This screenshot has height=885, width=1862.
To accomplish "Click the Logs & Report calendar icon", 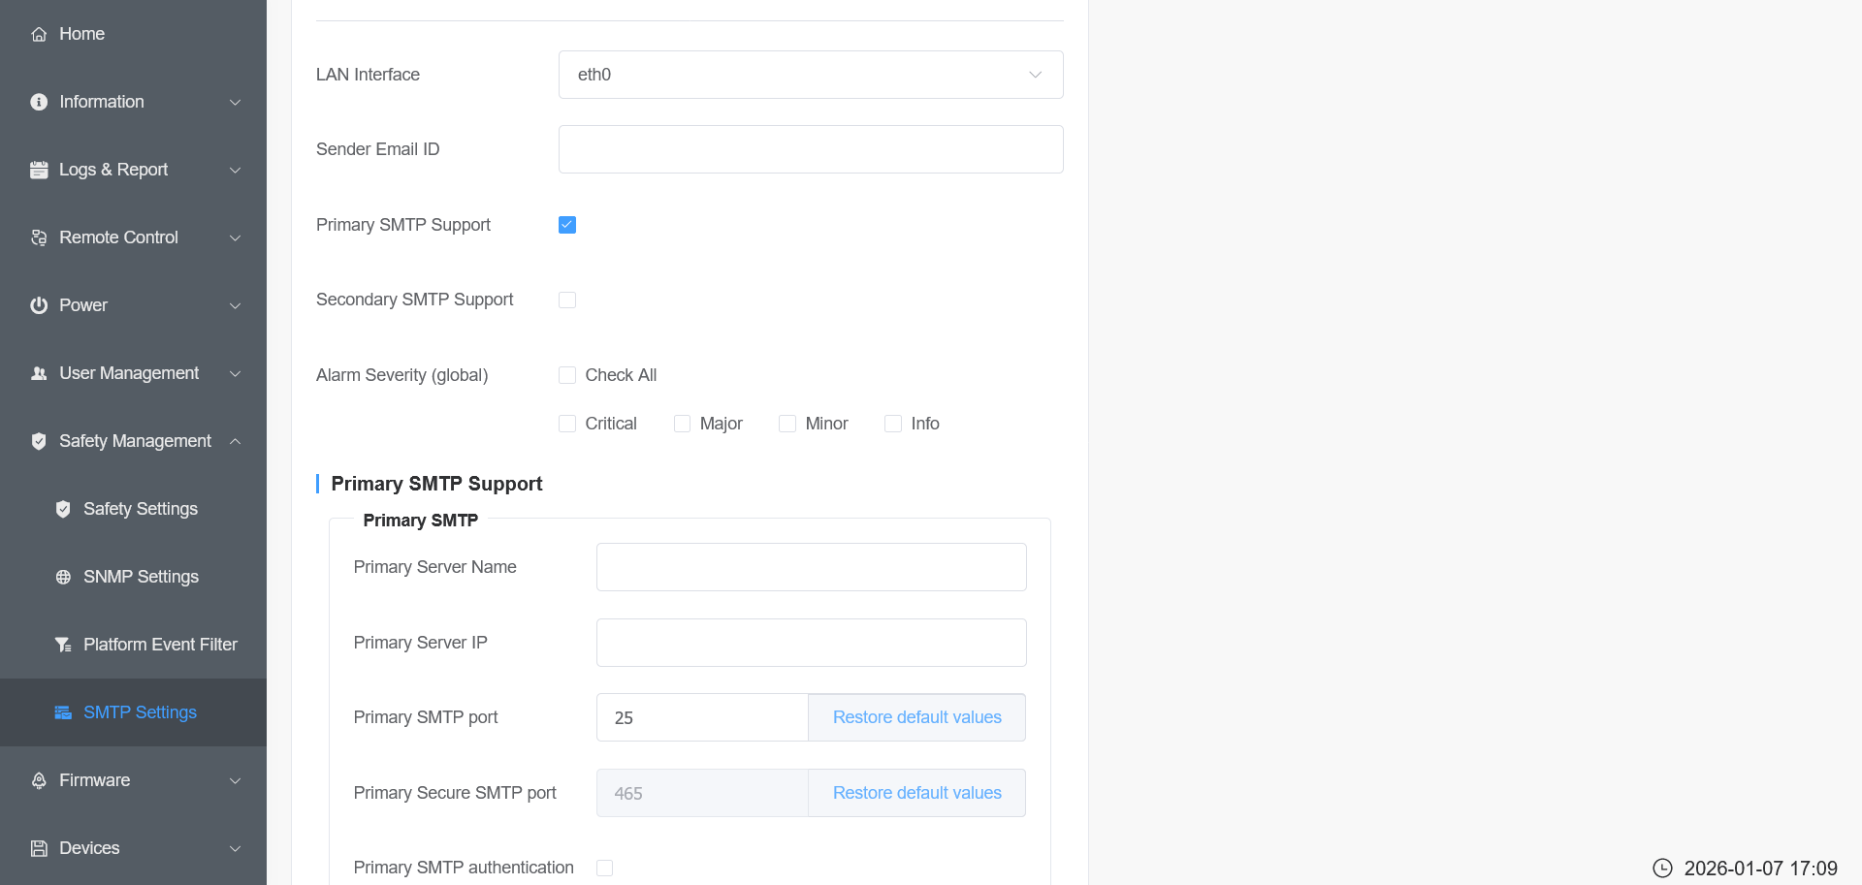I will tap(39, 170).
